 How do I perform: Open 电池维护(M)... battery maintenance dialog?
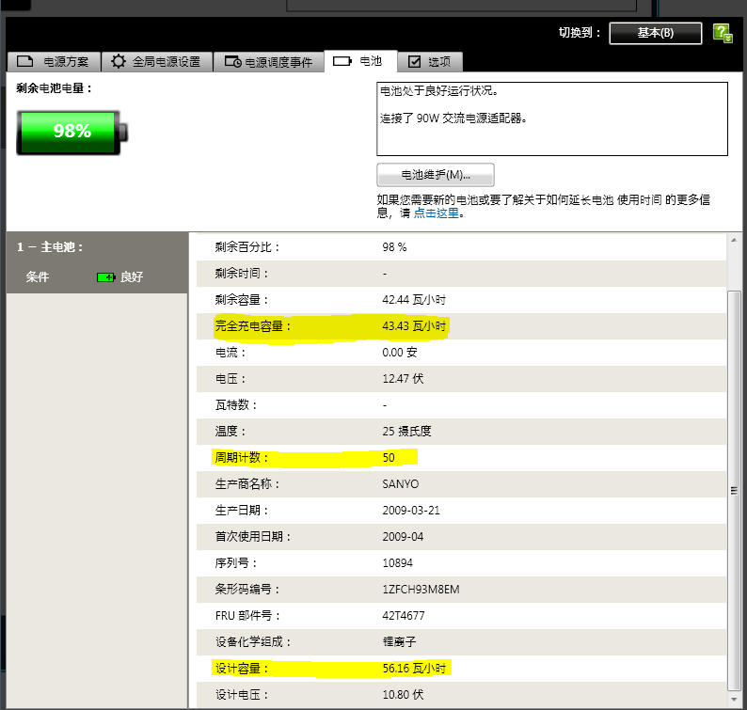coord(435,175)
